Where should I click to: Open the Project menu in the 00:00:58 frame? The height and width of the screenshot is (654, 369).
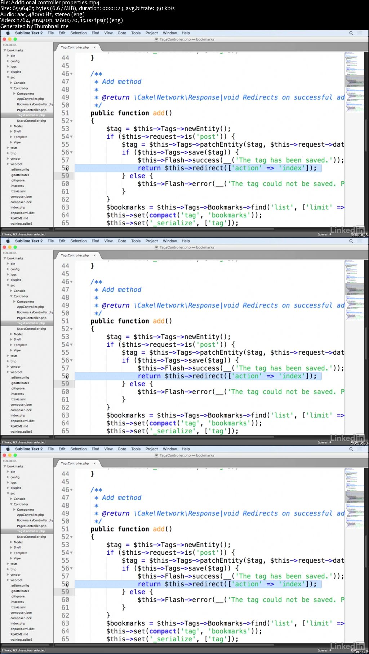pos(152,241)
